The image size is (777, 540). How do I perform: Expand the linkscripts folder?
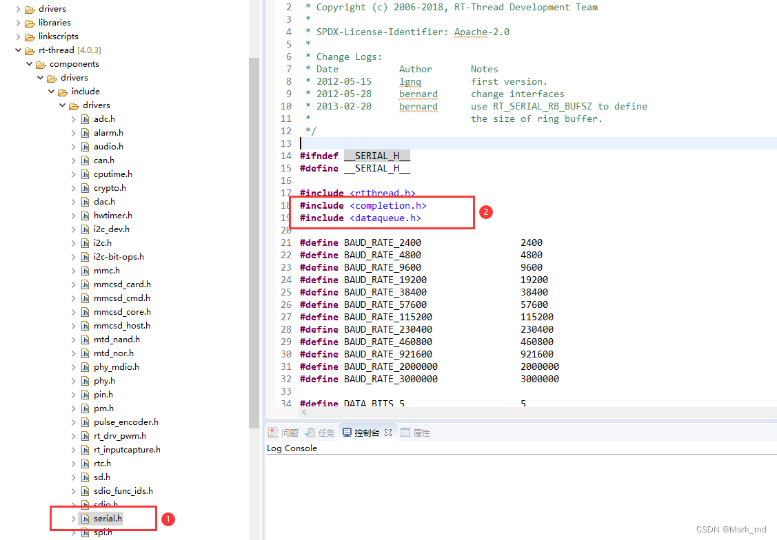tap(19, 37)
